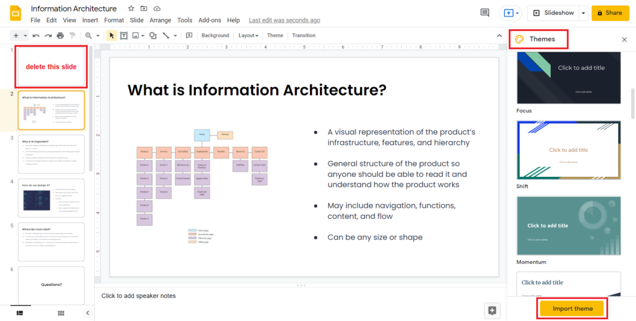Expand the Slideshow options arrow
This screenshot has width=636, height=321.
click(x=583, y=13)
